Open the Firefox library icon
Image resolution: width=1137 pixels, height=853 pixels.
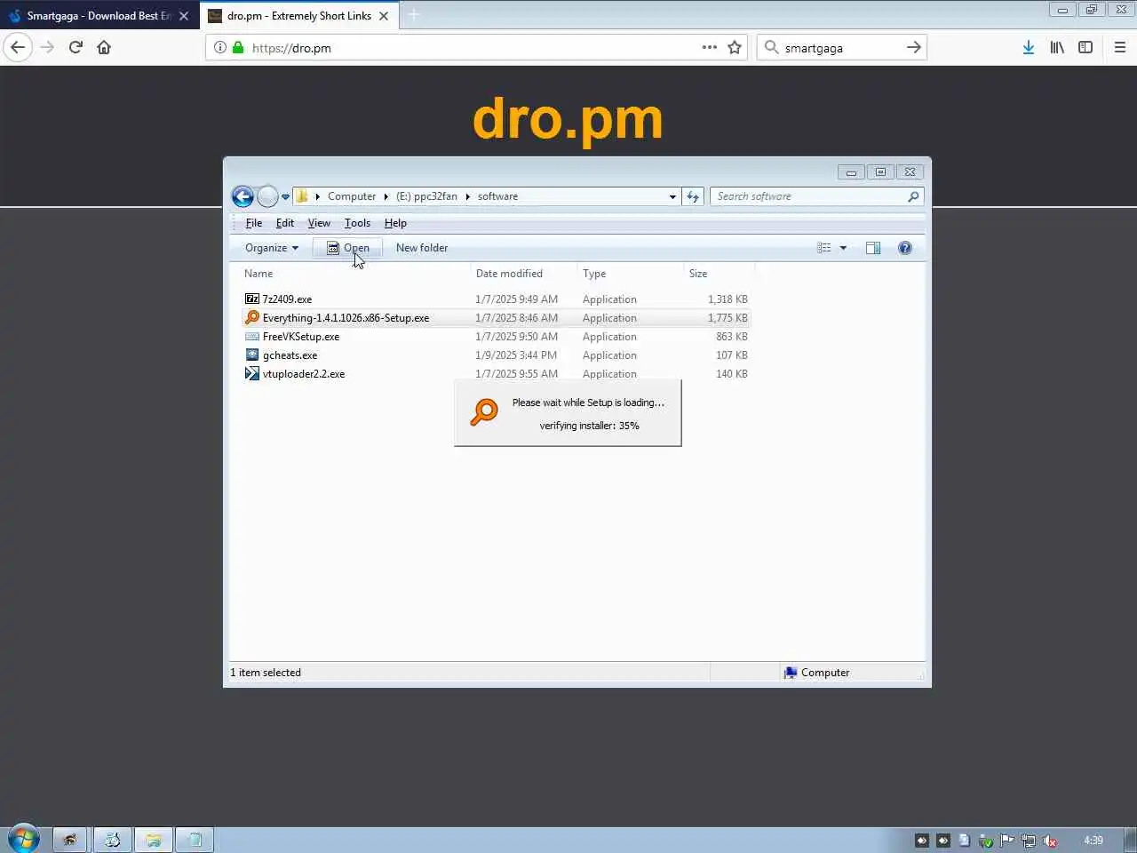click(1057, 48)
